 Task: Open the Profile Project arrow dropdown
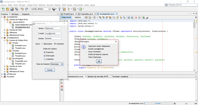pos(83,9)
